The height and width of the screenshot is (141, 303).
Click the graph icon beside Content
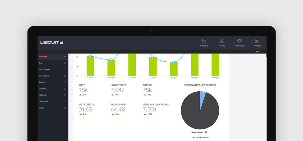[65, 89]
